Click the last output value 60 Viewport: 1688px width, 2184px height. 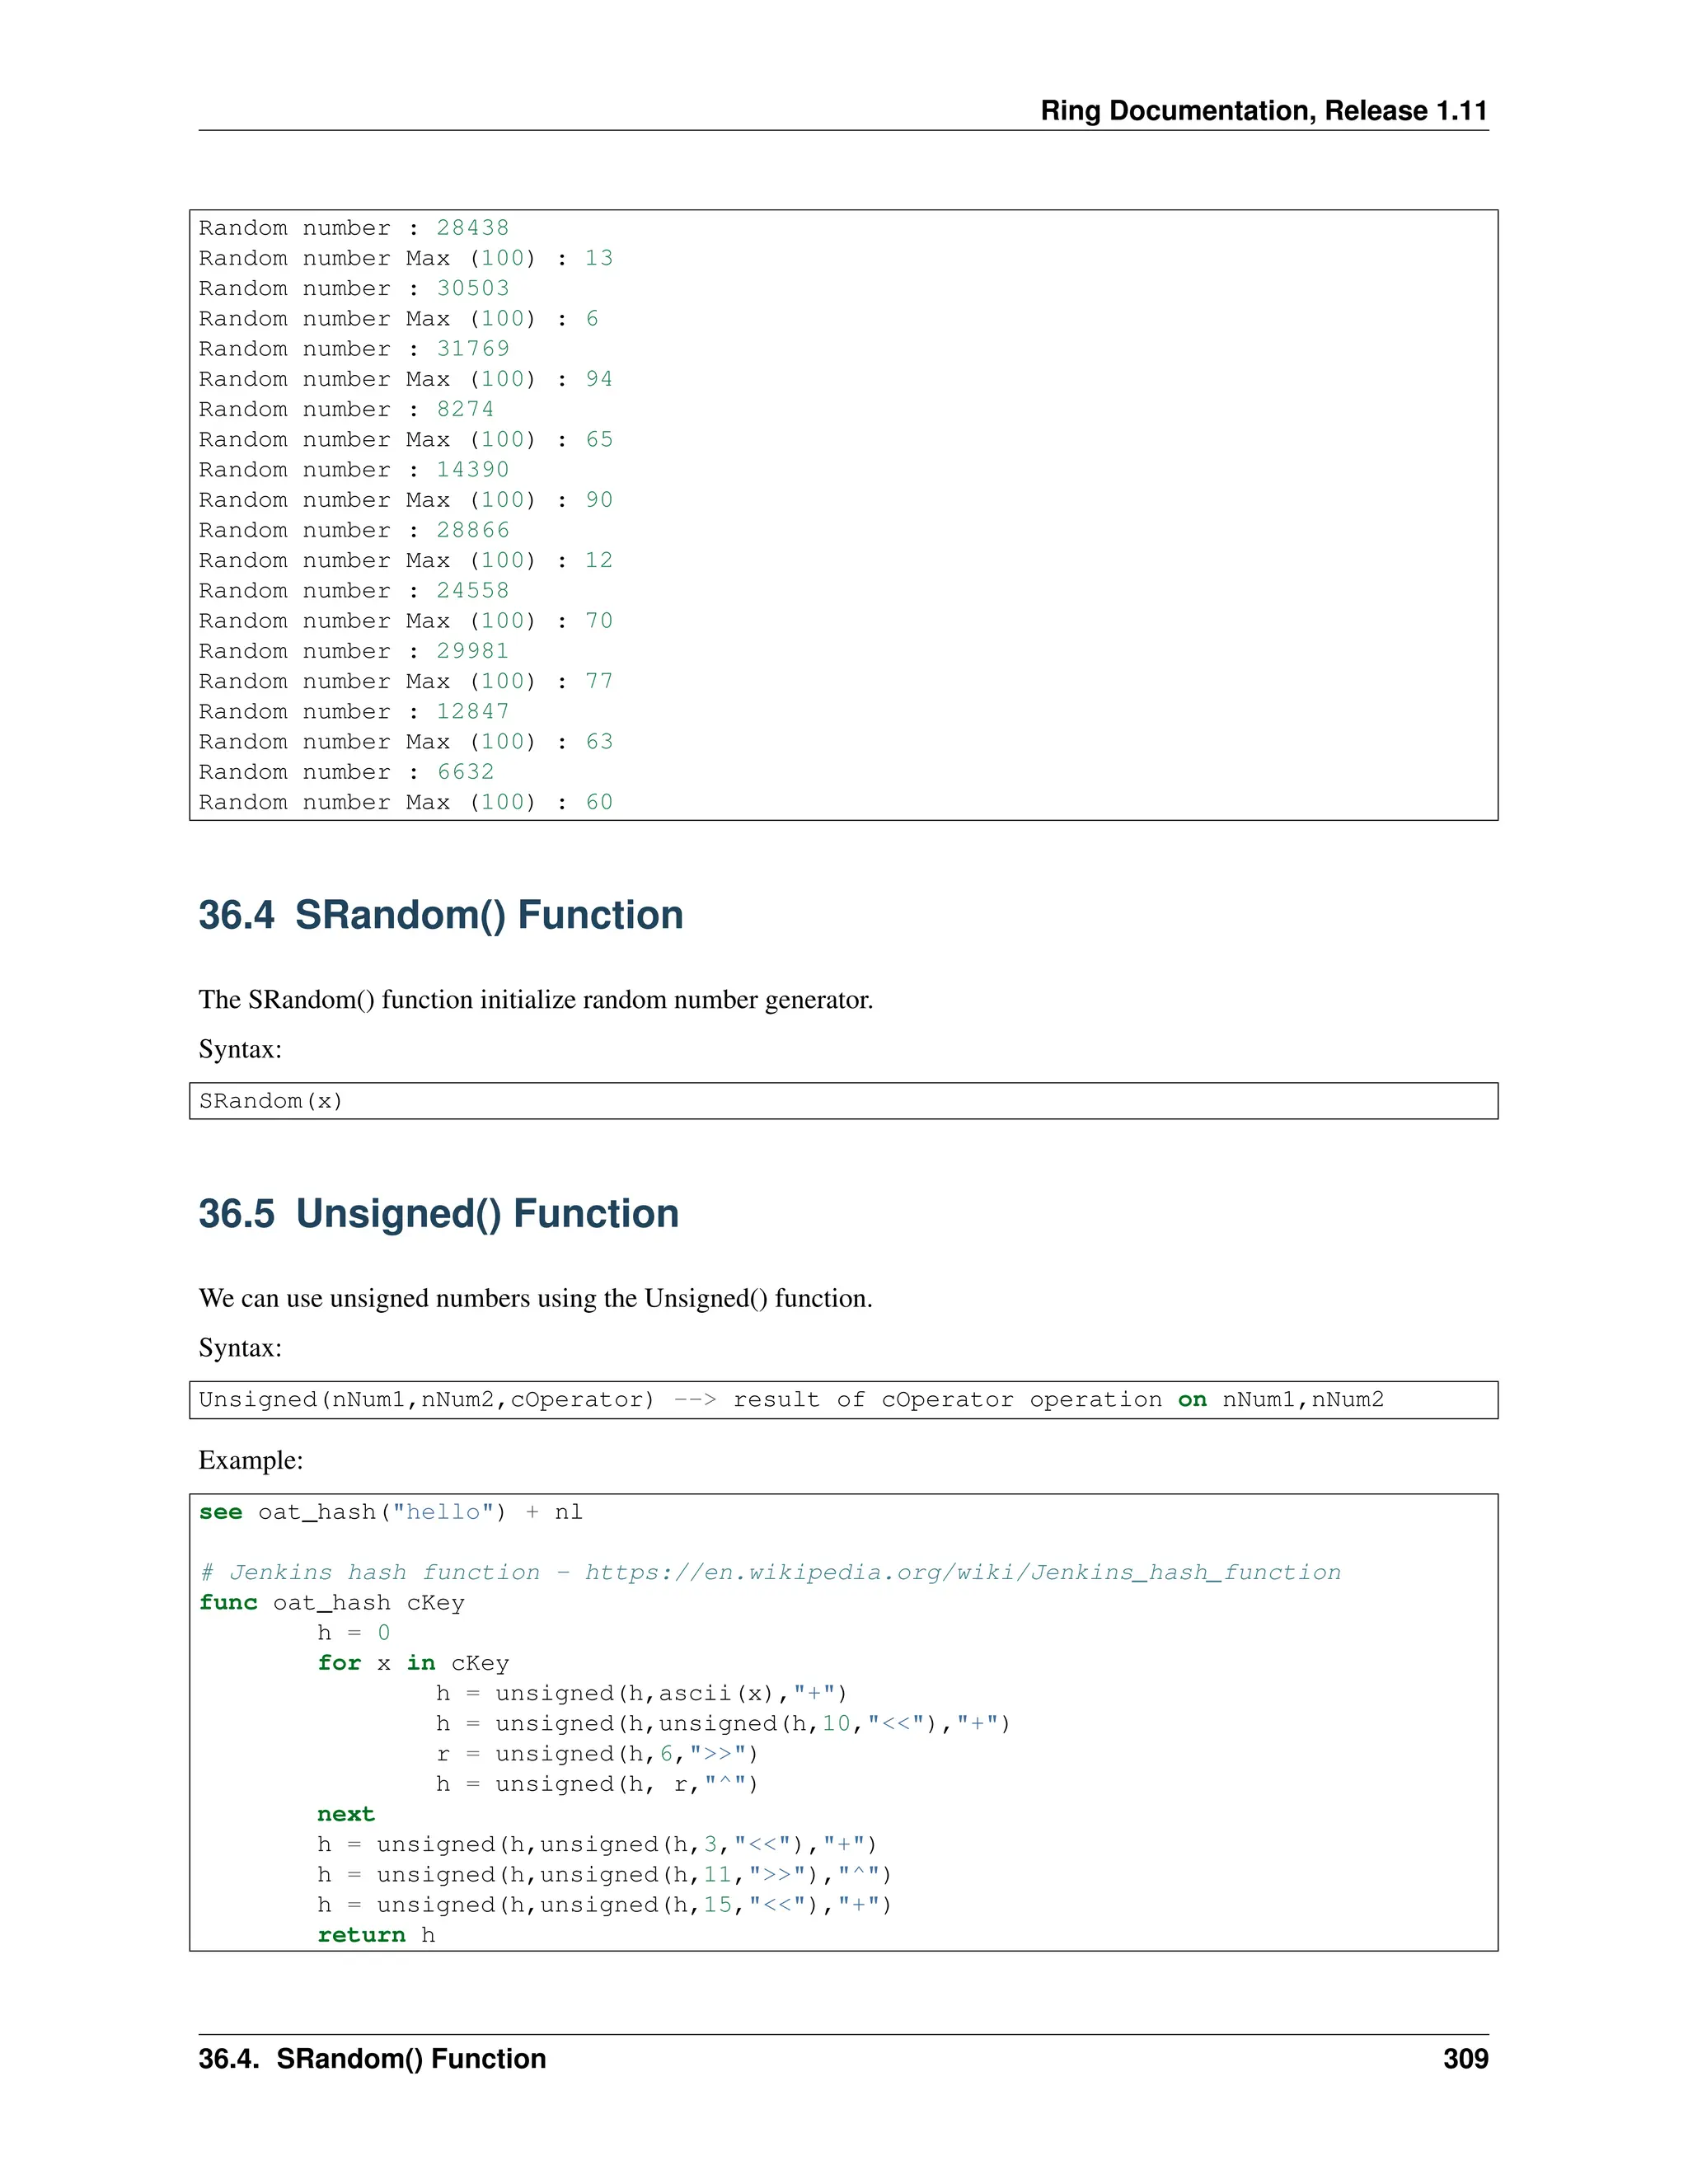(599, 802)
